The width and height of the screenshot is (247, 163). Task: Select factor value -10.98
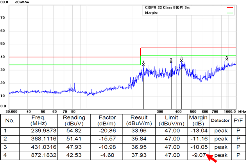click(107, 147)
